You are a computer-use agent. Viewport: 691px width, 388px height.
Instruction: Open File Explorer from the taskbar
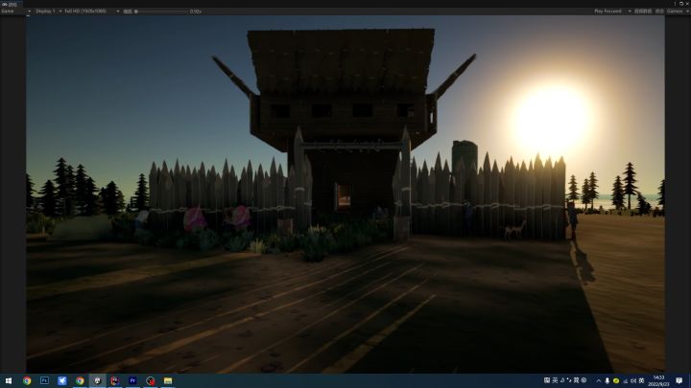(168, 381)
